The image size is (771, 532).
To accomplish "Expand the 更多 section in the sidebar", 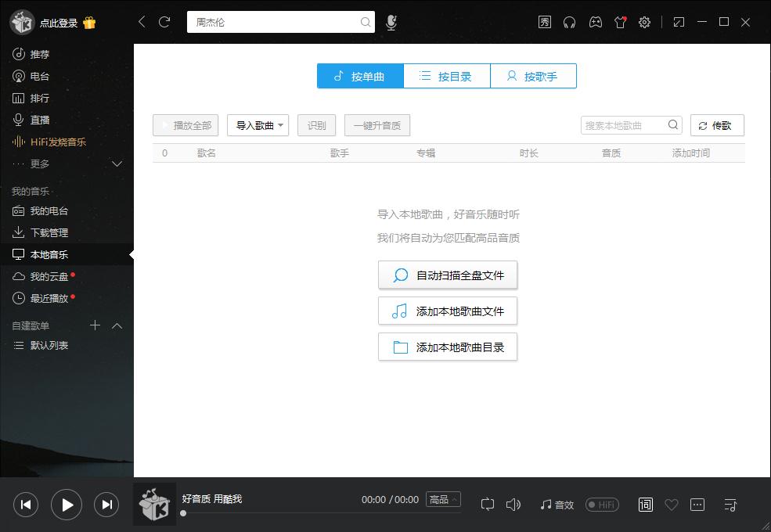I will pyautogui.click(x=117, y=164).
